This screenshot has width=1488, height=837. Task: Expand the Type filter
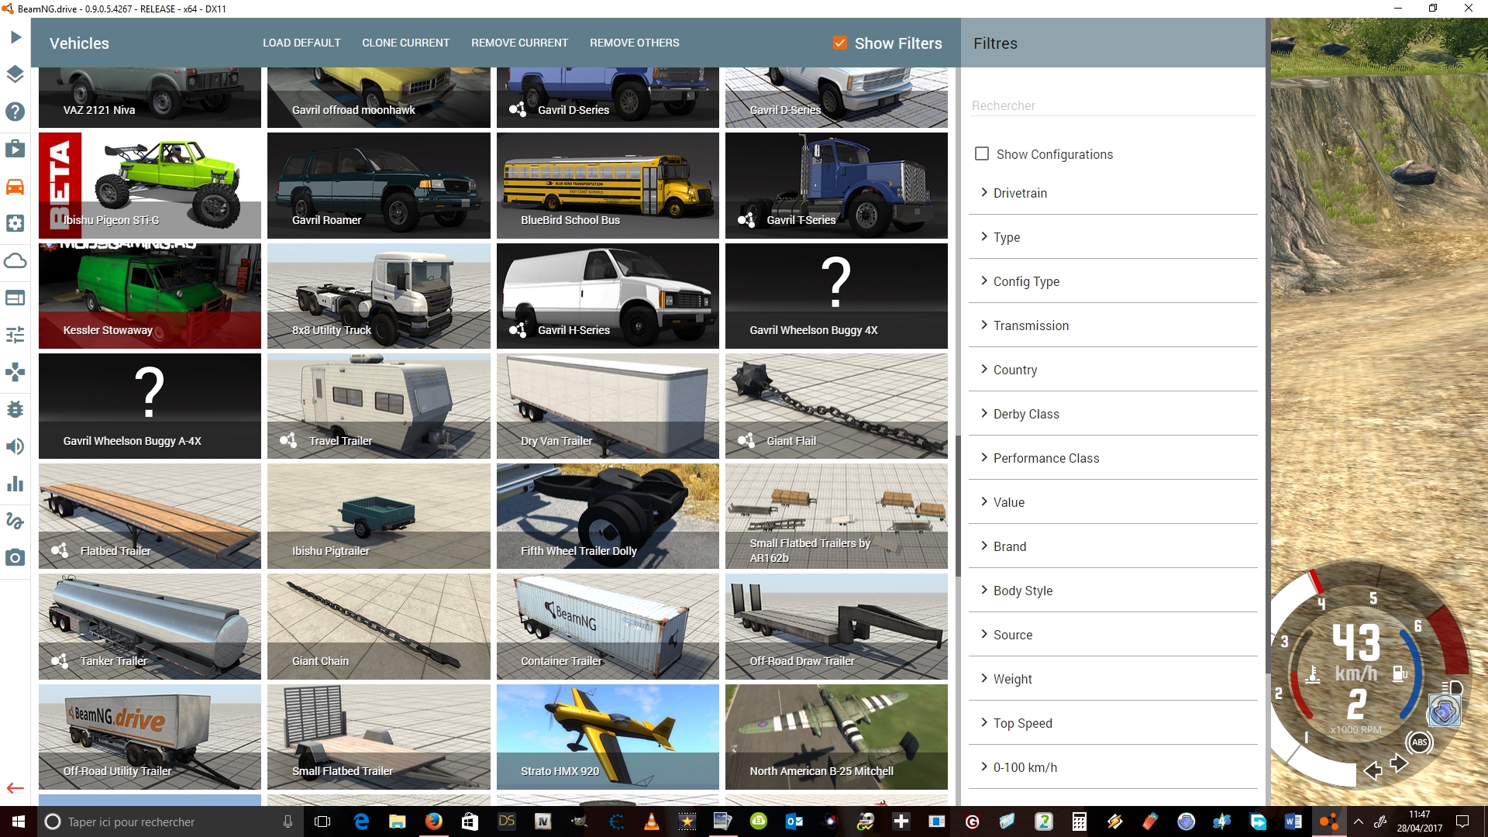[1113, 237]
